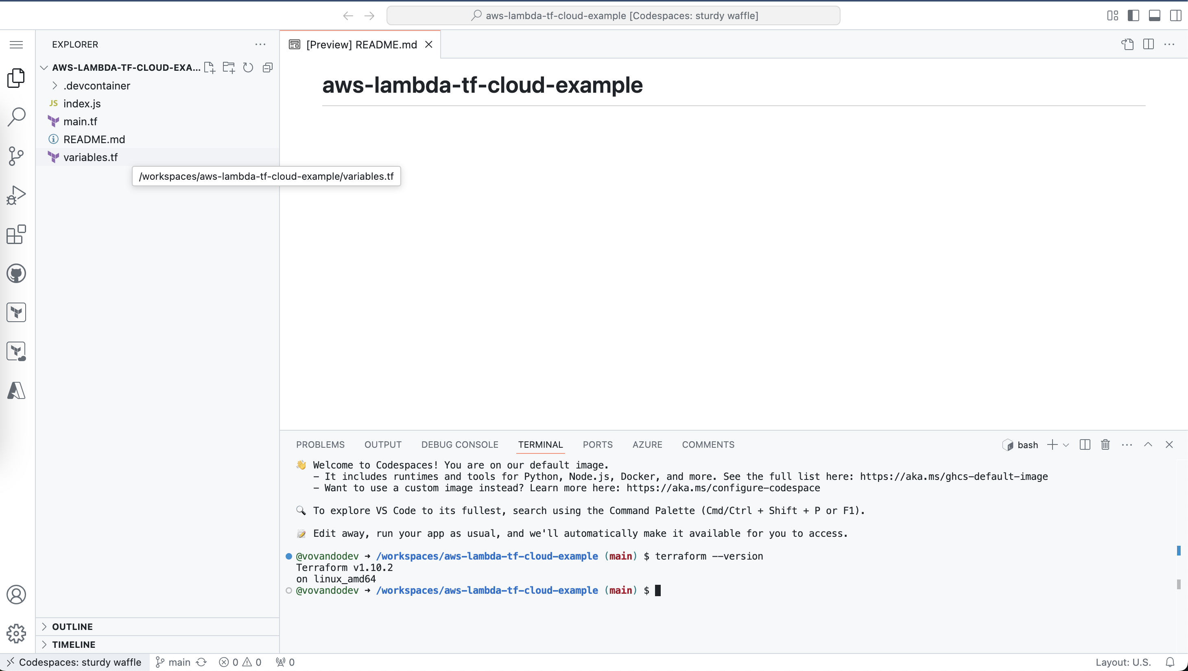The image size is (1188, 671).
Task: Open the hamburger application menu
Action: click(16, 45)
